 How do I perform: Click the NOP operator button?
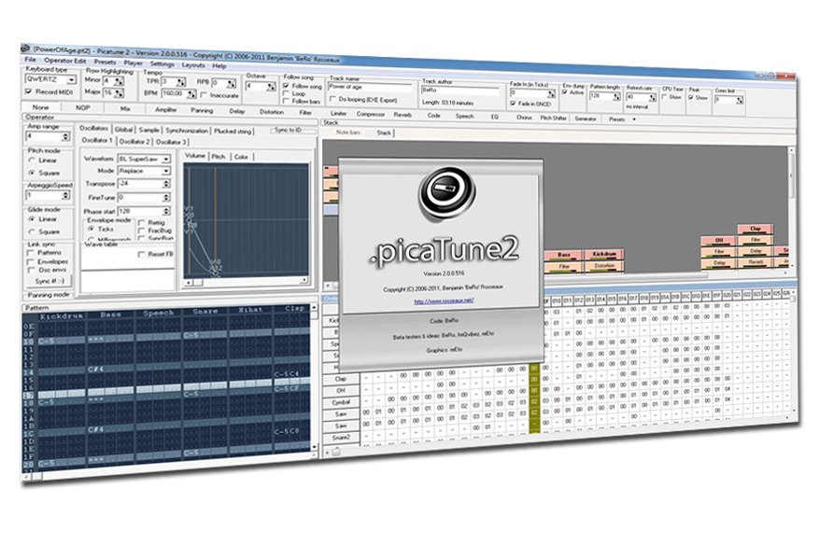(82, 107)
